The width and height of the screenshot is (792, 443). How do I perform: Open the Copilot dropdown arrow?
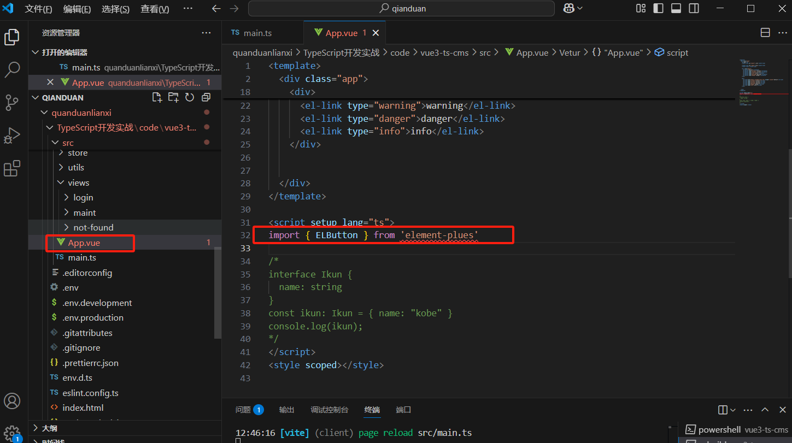[x=579, y=8]
